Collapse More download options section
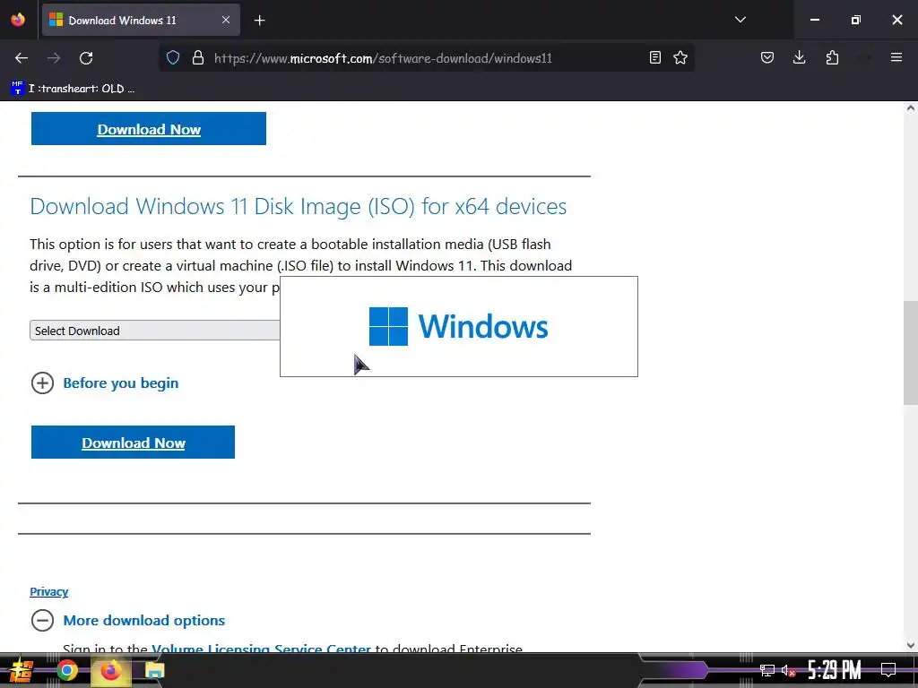The height and width of the screenshot is (688, 918). 127,620
